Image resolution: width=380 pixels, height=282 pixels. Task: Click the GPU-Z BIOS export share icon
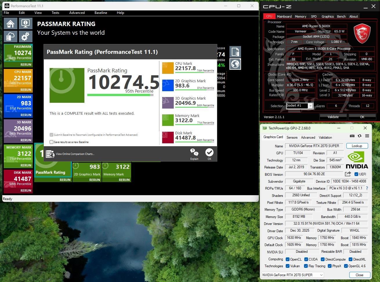(x=348, y=174)
